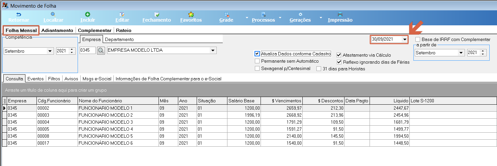Expand the Gerações dropdown arrow
The image size is (497, 166).
[320, 18]
